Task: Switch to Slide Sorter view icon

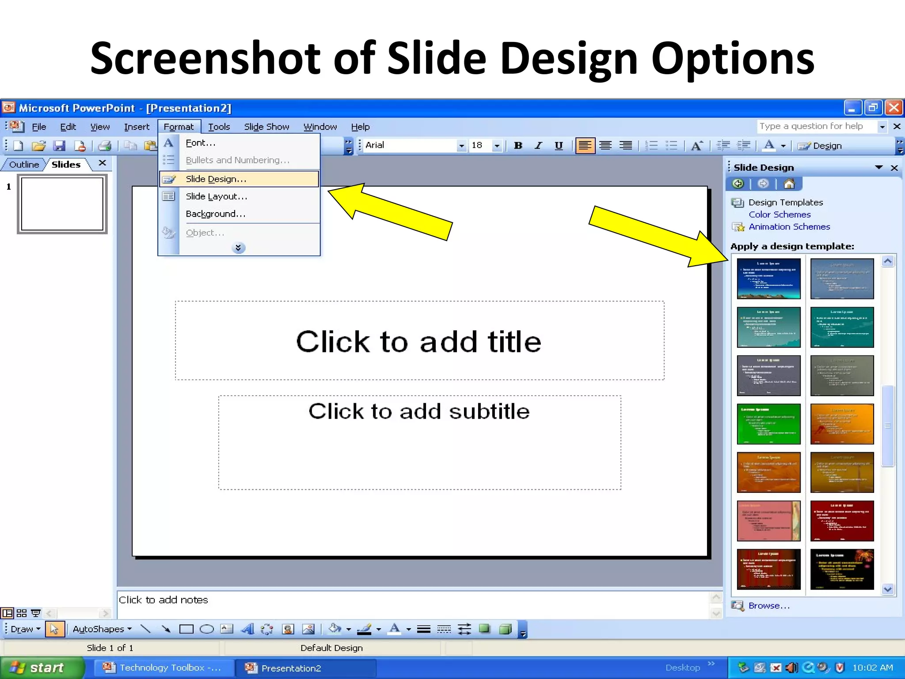Action: point(22,613)
